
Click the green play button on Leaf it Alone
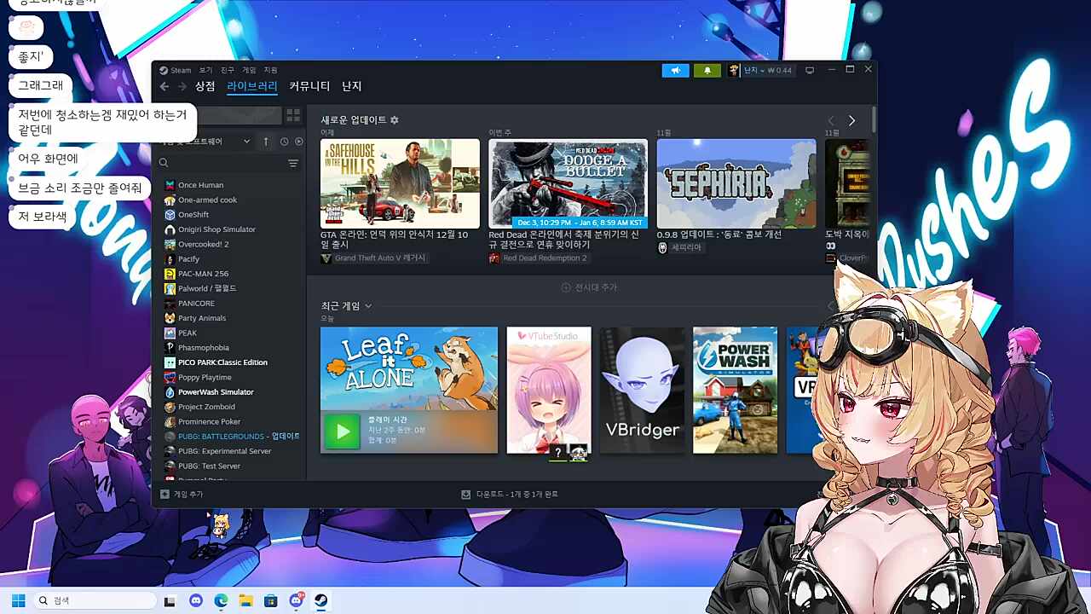click(x=343, y=432)
